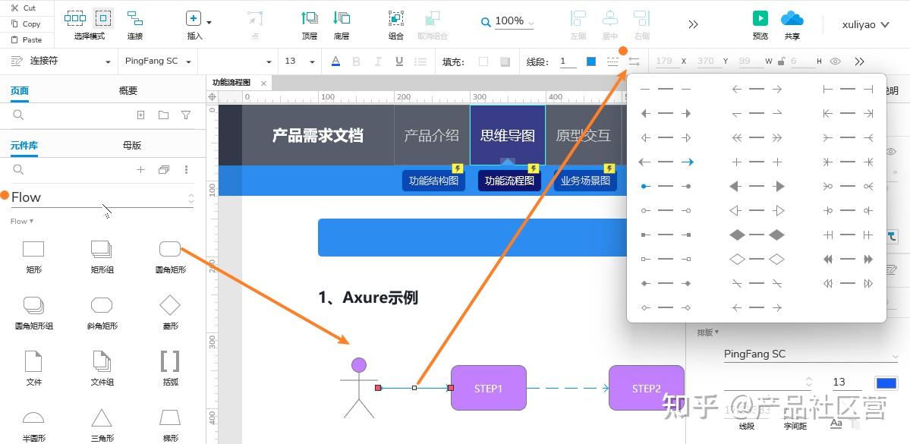Toggle bold formatting
910x444 pixels.
(x=356, y=61)
